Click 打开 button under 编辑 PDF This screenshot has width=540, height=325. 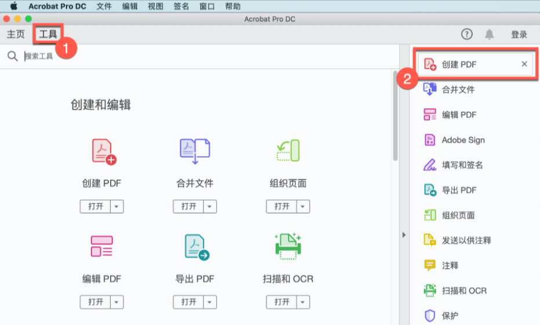[x=96, y=302]
